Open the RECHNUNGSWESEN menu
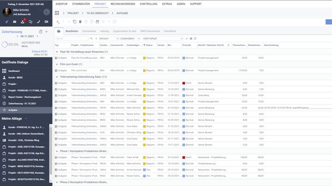 pos(123,3)
